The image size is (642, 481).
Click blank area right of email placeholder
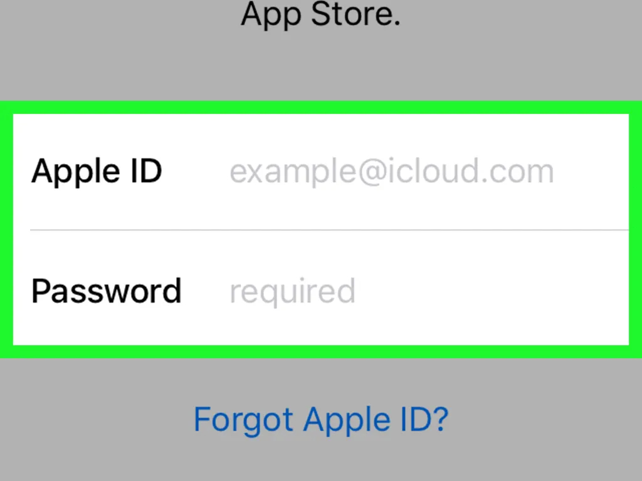coord(592,172)
